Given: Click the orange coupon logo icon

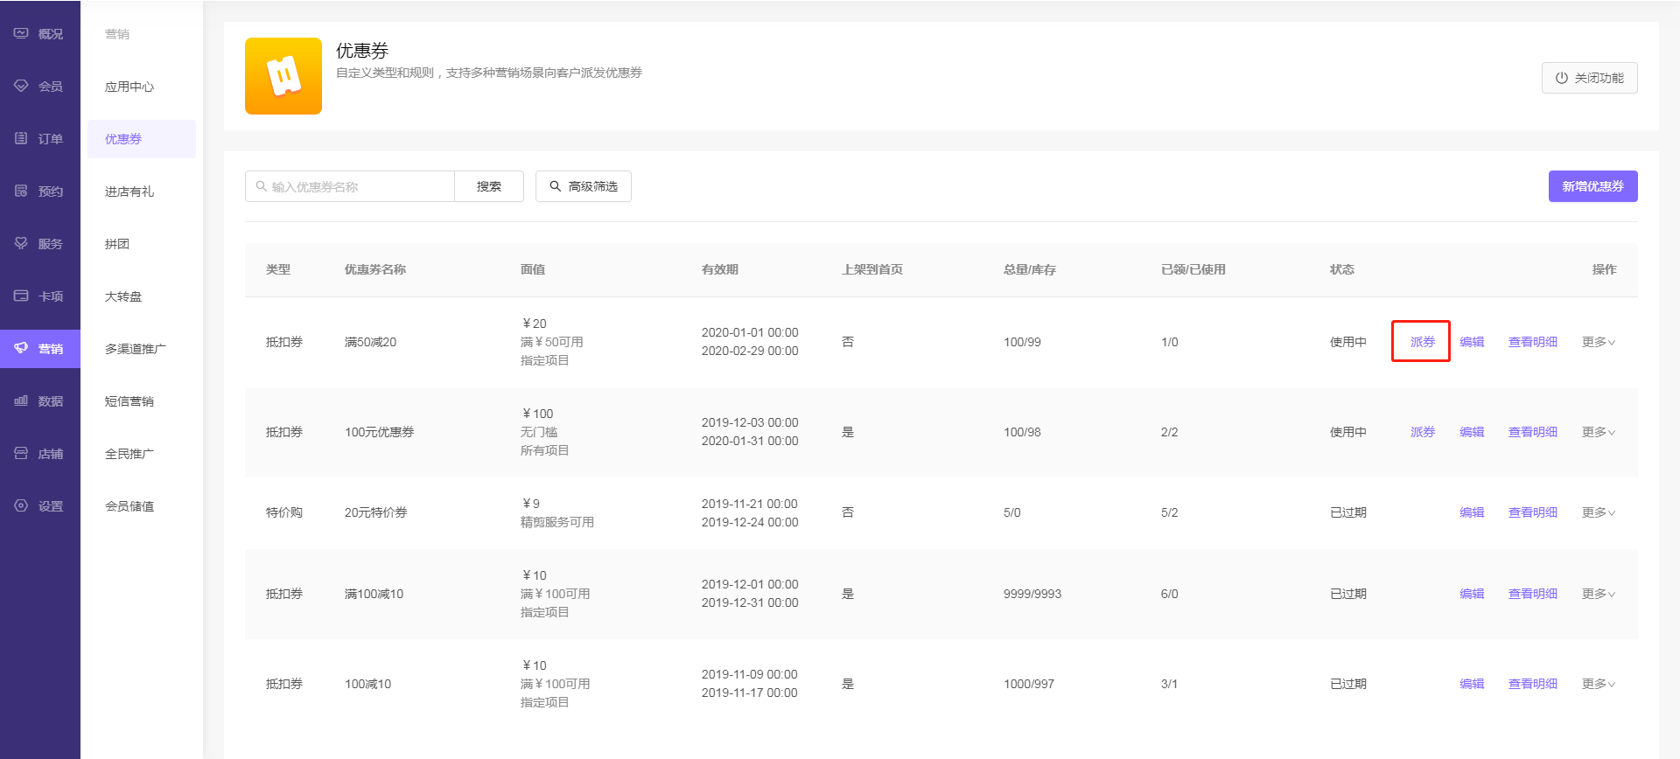Looking at the screenshot, I should click(x=283, y=76).
